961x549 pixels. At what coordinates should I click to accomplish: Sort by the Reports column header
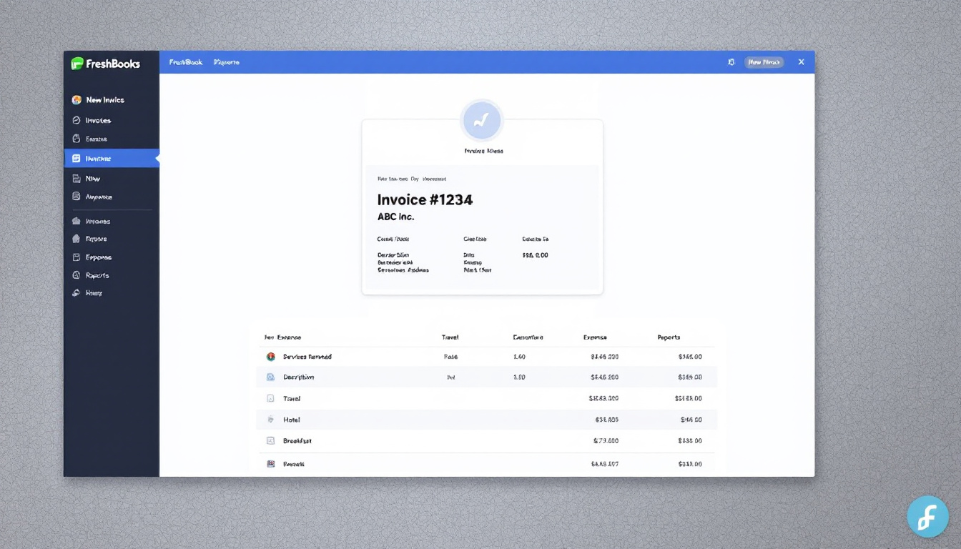pyautogui.click(x=669, y=337)
